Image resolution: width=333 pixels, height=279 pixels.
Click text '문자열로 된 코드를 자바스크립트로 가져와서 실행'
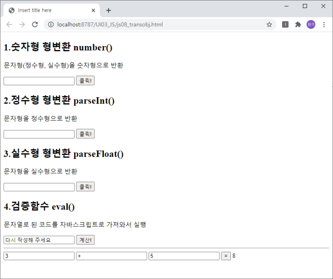coord(75,224)
